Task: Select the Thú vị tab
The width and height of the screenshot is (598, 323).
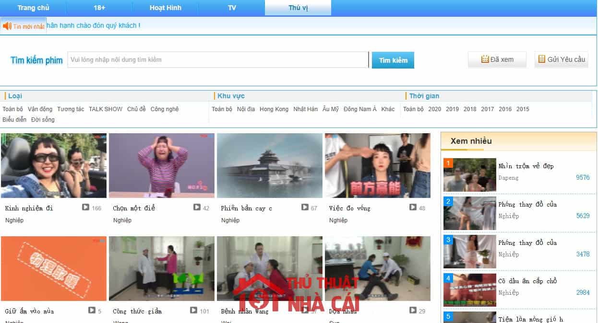Action: [298, 8]
